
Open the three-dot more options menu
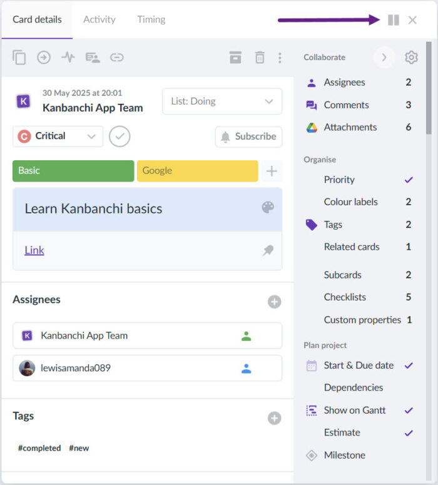pyautogui.click(x=280, y=58)
